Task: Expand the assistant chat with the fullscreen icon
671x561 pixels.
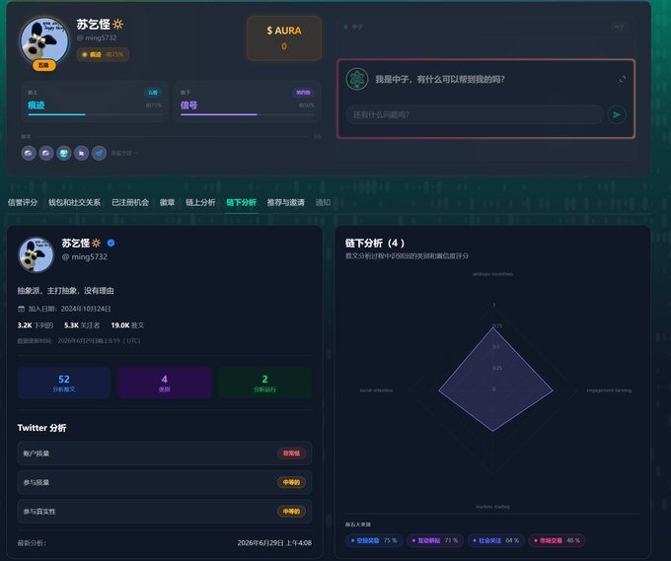Action: pos(623,79)
